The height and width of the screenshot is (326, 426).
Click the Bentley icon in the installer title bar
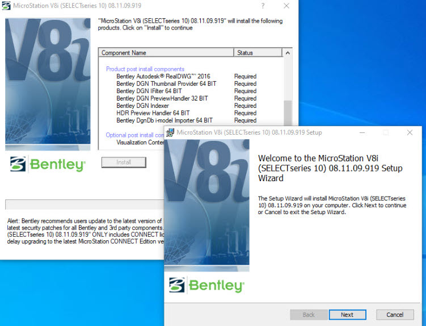6,6
